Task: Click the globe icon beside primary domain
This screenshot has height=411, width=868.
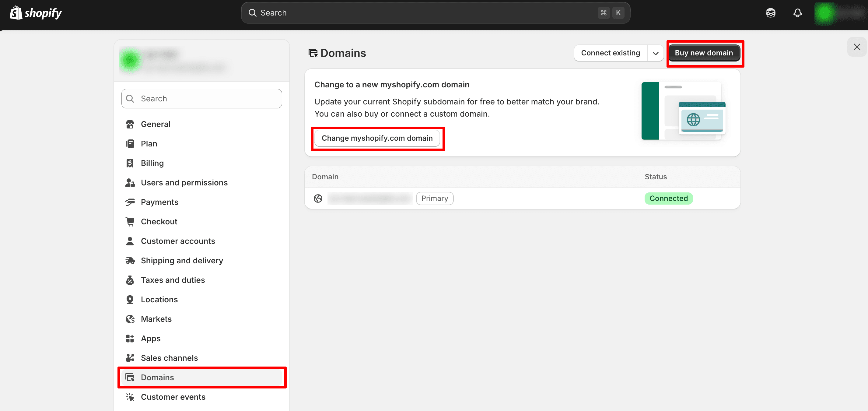Action: pyautogui.click(x=318, y=198)
